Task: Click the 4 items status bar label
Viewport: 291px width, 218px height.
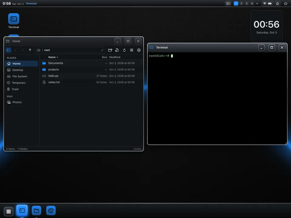Action: click(x=10, y=149)
